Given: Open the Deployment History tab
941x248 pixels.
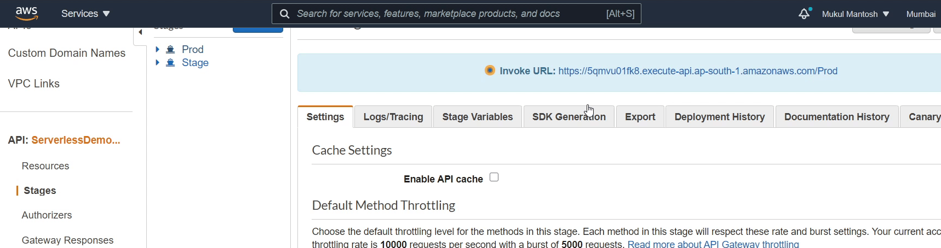Looking at the screenshot, I should [719, 117].
